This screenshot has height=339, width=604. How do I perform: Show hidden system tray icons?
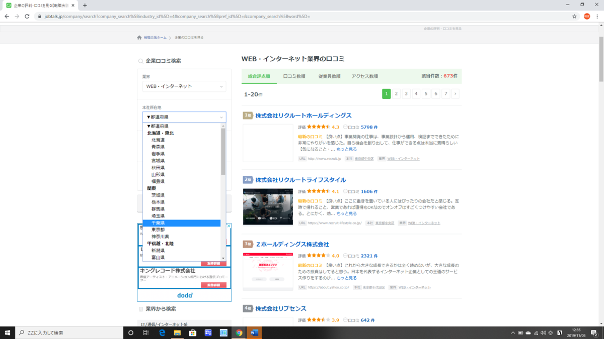click(513, 332)
